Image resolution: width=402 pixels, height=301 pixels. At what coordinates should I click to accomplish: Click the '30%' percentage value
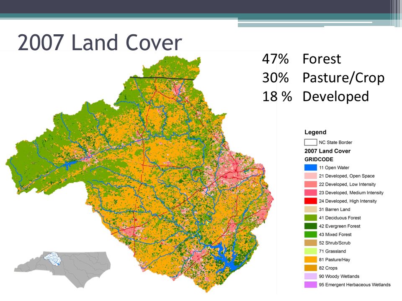pyautogui.click(x=276, y=78)
